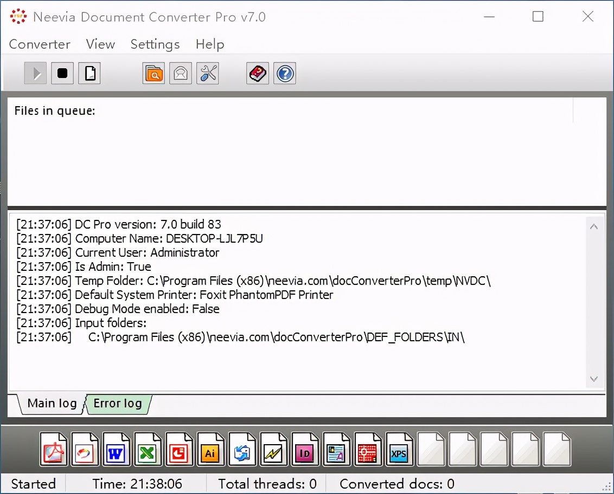Image resolution: width=614 pixels, height=494 pixels.
Task: Select the blue arrows file type icon
Action: click(242, 449)
